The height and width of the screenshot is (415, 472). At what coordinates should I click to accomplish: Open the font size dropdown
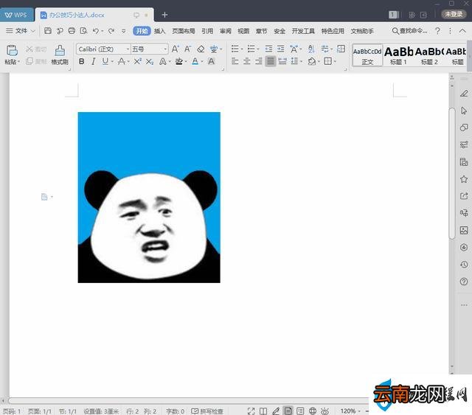tap(149, 49)
